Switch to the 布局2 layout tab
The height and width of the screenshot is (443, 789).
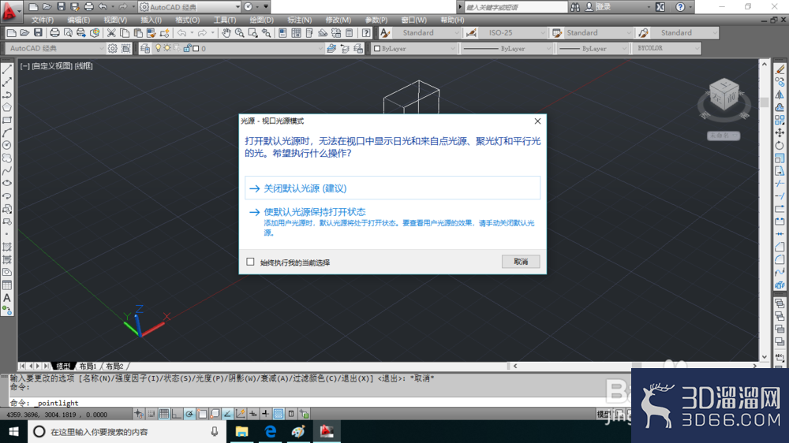coord(114,366)
